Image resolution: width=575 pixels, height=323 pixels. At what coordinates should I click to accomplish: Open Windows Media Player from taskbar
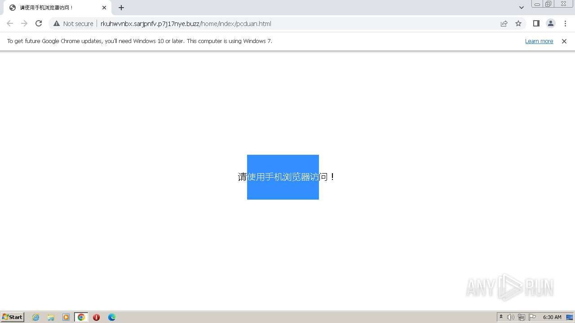tap(66, 317)
